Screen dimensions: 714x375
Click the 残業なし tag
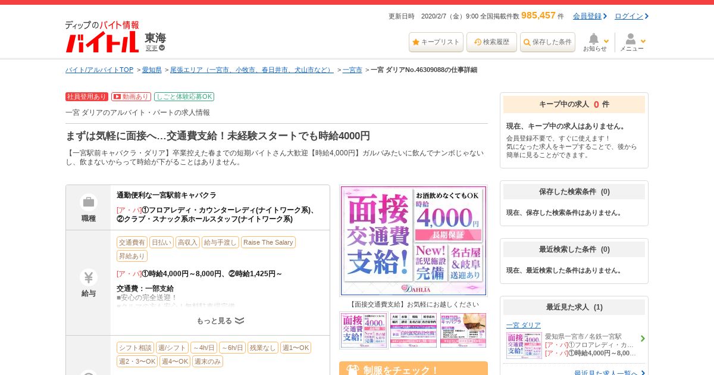(263, 348)
